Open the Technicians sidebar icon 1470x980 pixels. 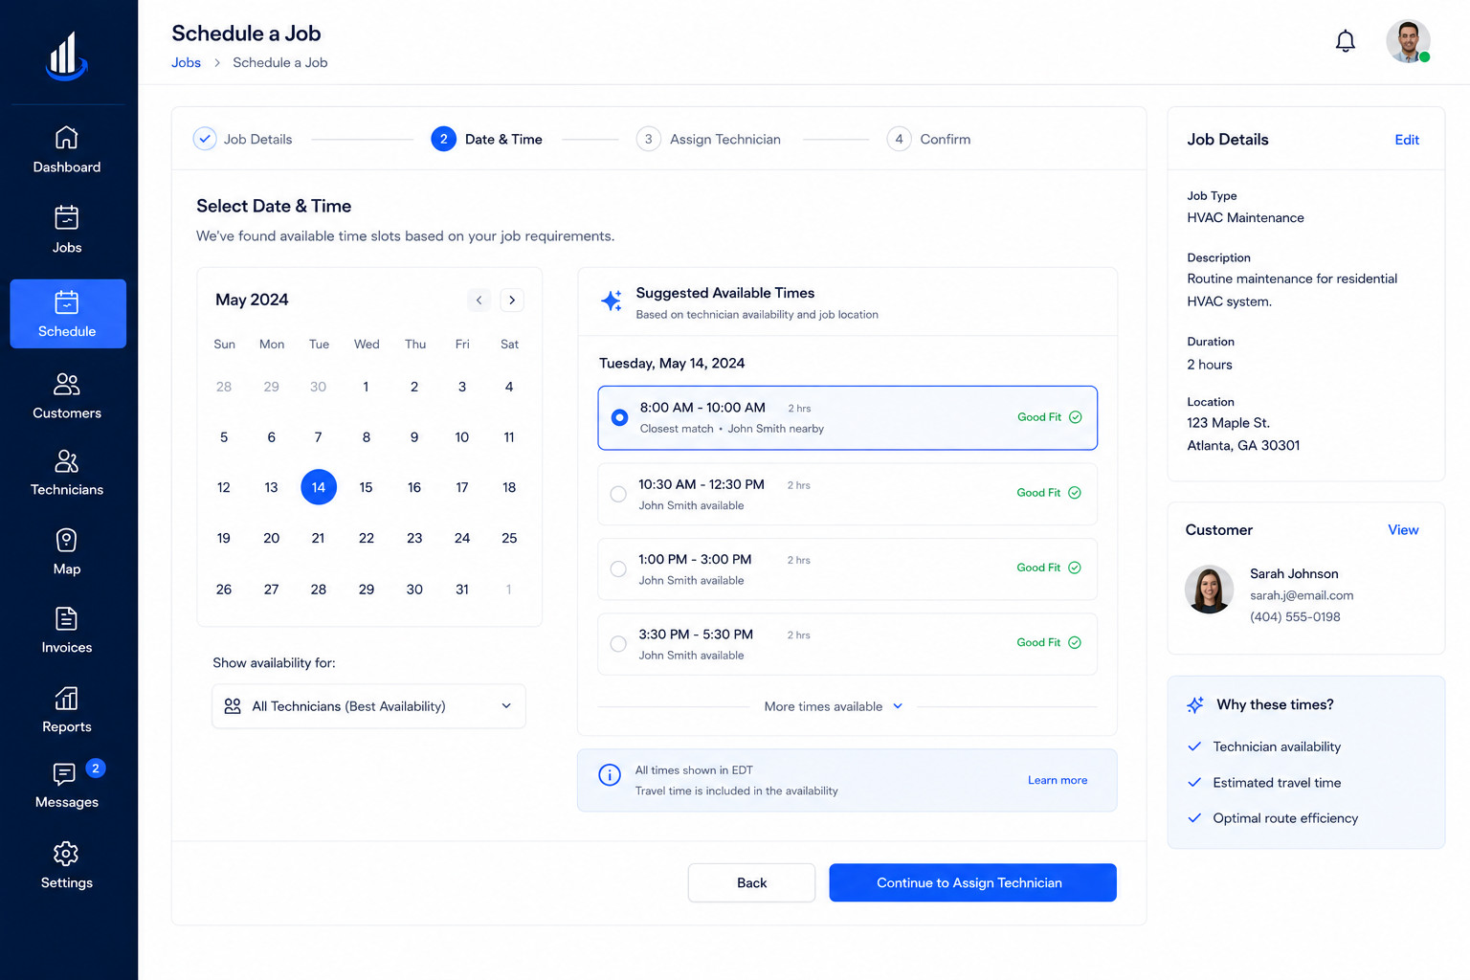coord(66,461)
